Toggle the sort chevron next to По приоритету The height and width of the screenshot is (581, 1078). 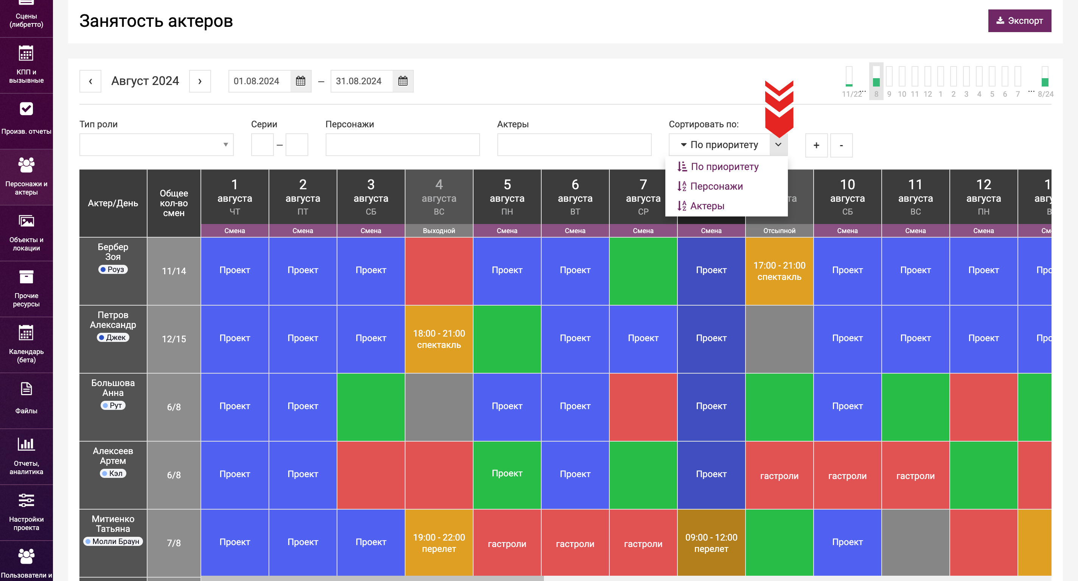[778, 145]
